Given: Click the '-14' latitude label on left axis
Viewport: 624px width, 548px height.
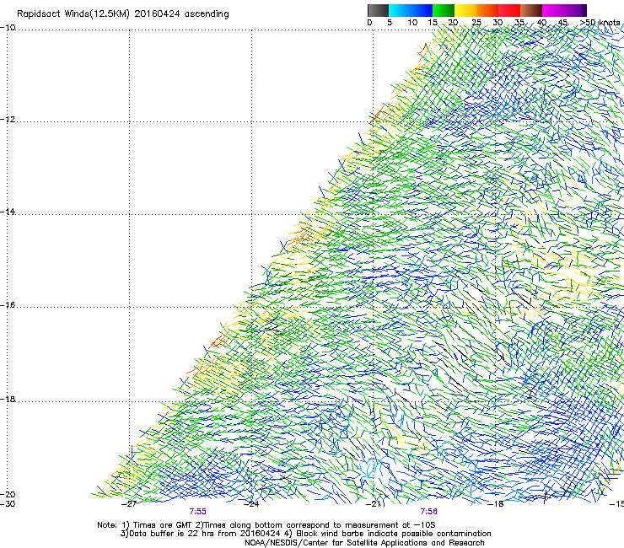Looking at the screenshot, I should coord(8,212).
